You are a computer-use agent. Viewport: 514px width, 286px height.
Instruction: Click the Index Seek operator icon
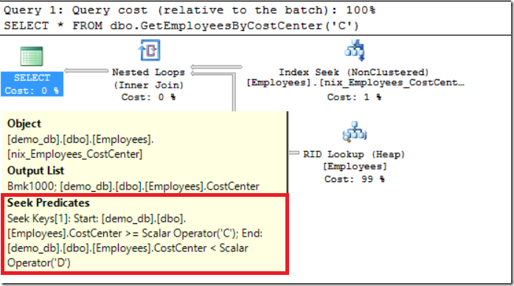(x=355, y=50)
